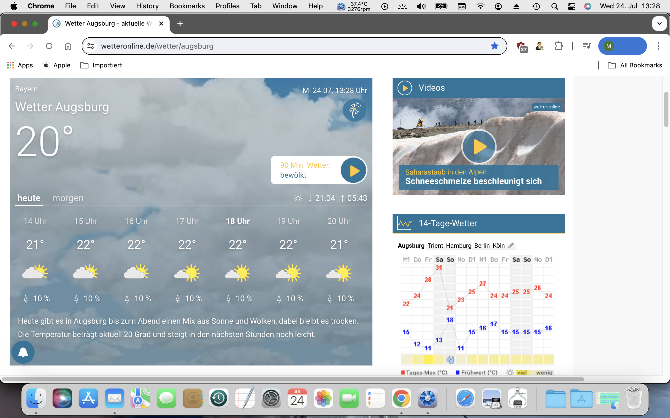Click the pollen forecast dandelion icon
Screen dimensions: 670x418
point(354,110)
